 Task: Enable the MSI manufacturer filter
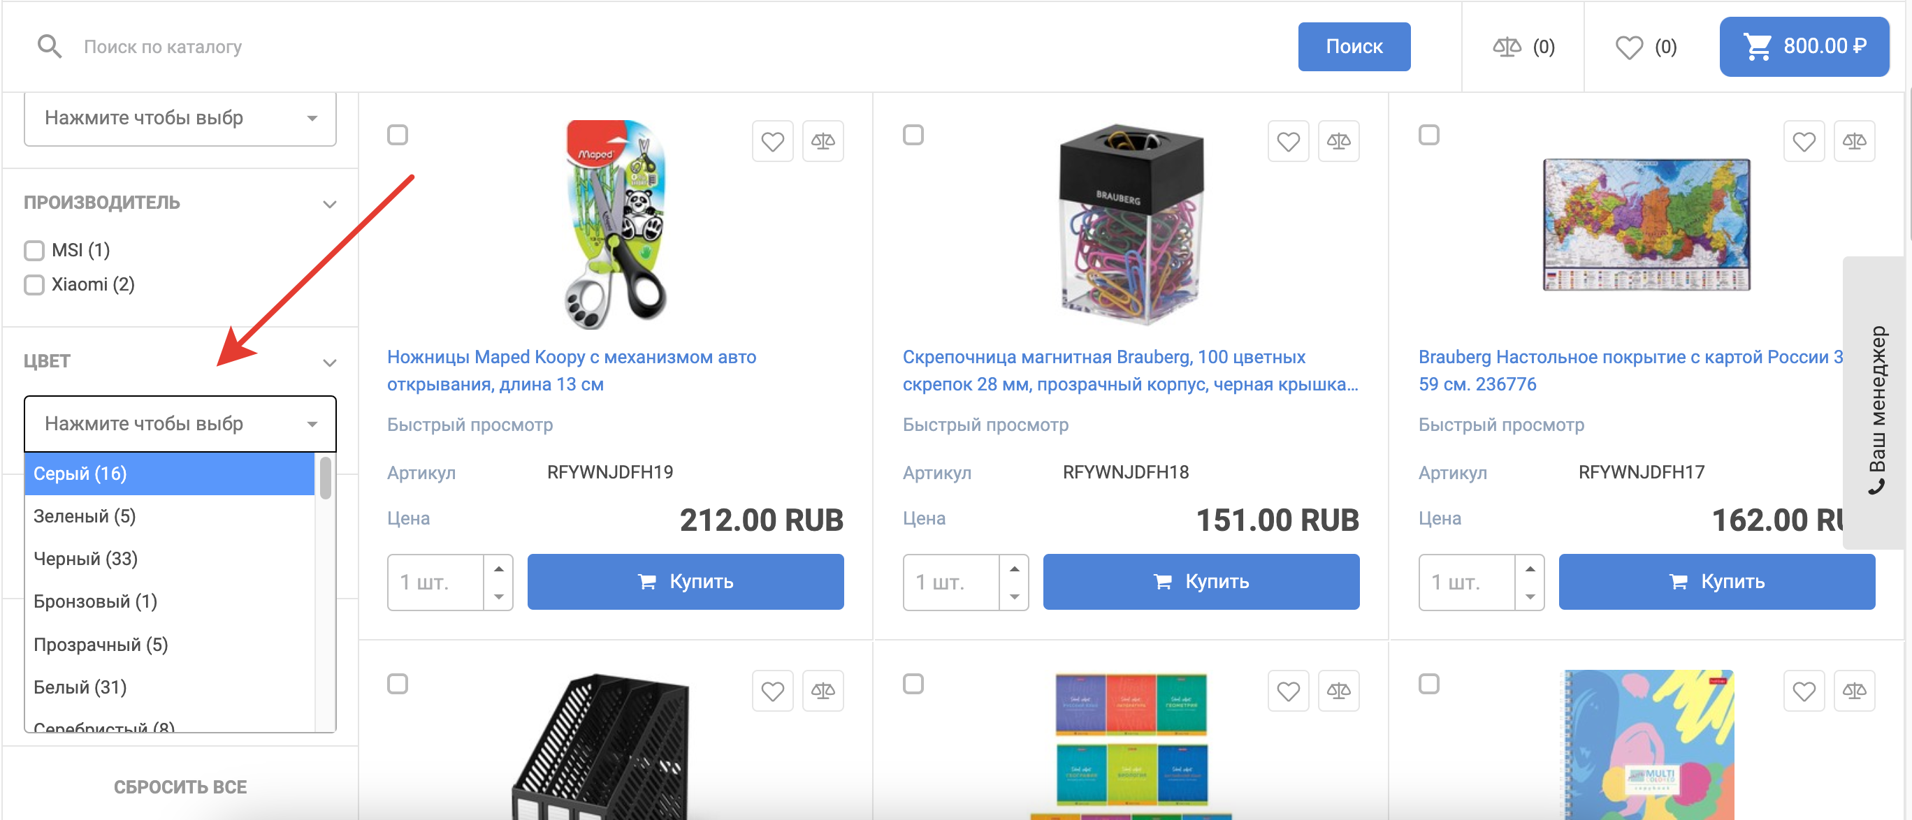pyautogui.click(x=34, y=251)
